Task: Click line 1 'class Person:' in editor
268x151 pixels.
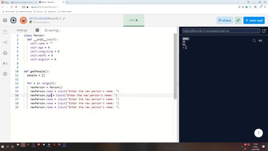Action: pos(34,35)
